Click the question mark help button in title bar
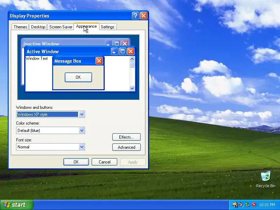The image size is (280, 210). click(135, 16)
